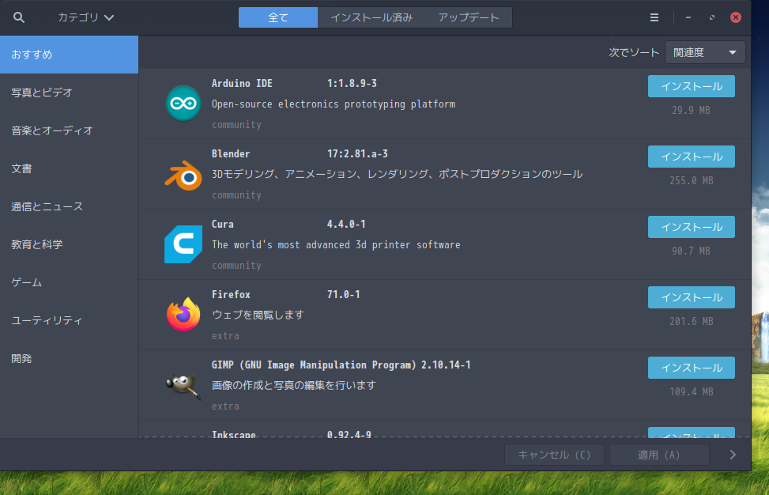The image size is (769, 495).
Task: Click Cura version 4.4.0-1
Action: pos(346,225)
